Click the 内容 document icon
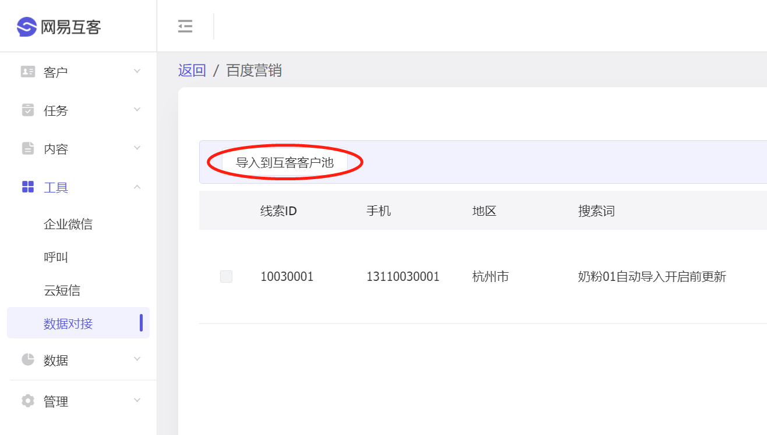 28,148
